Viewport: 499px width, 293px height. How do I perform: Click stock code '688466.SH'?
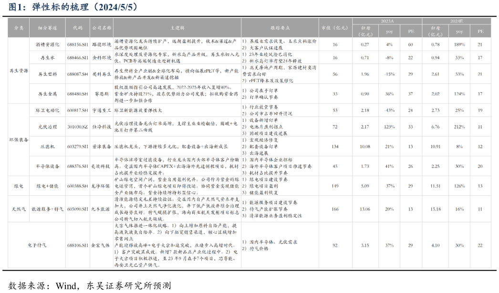coord(77,58)
